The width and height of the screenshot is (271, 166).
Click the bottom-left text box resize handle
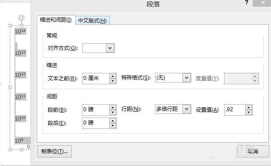pos(10,150)
